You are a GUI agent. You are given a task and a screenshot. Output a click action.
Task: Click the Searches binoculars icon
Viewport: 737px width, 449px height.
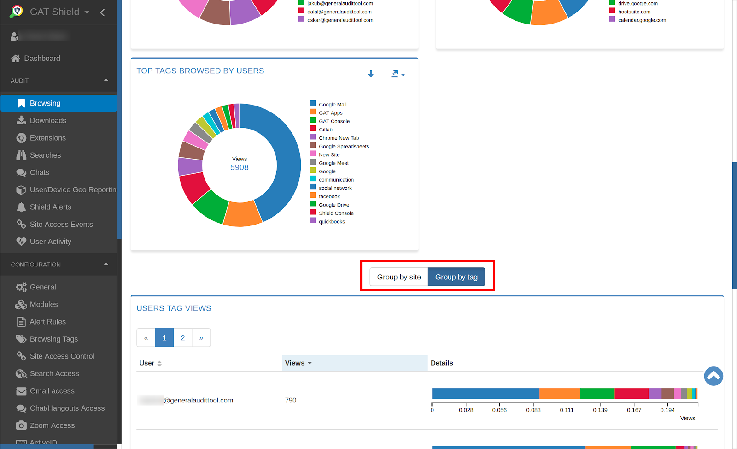click(21, 155)
